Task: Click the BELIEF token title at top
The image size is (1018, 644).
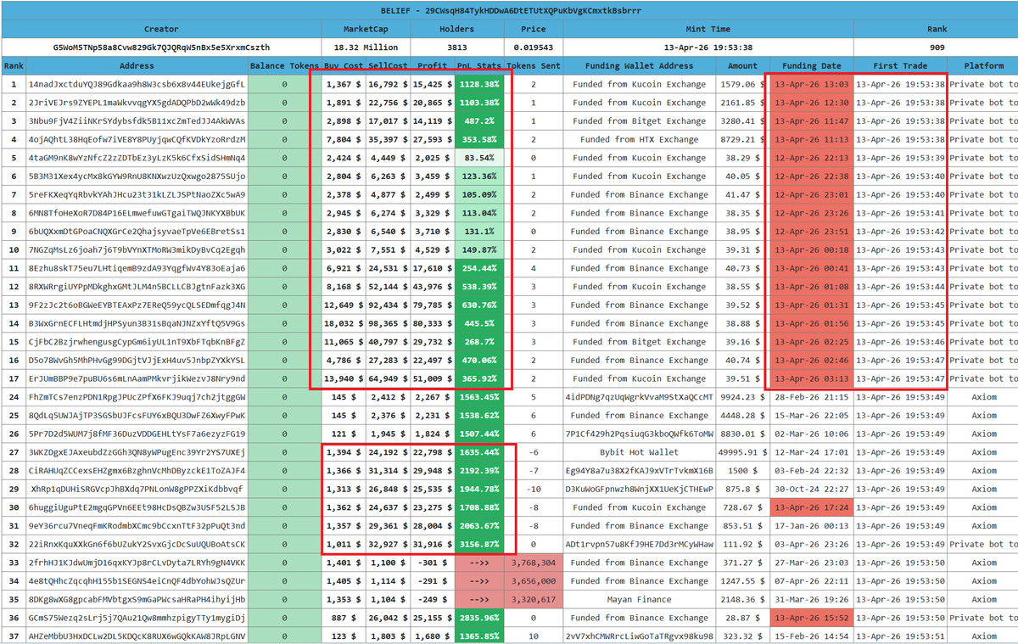Action: [509, 10]
